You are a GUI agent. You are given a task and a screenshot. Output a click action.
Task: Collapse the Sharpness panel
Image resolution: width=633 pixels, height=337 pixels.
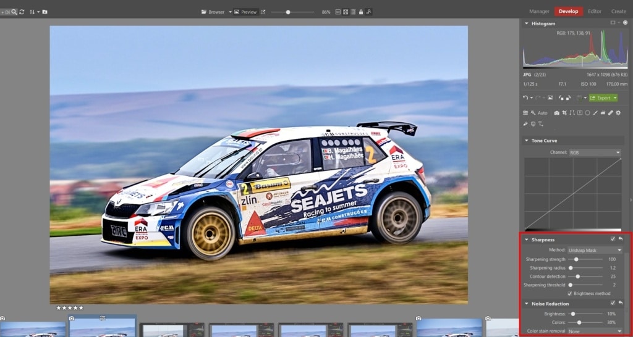[527, 239]
